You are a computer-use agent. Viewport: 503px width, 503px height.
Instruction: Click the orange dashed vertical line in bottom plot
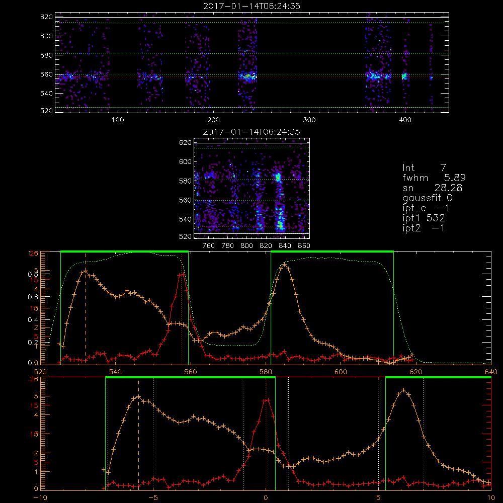[139, 435]
